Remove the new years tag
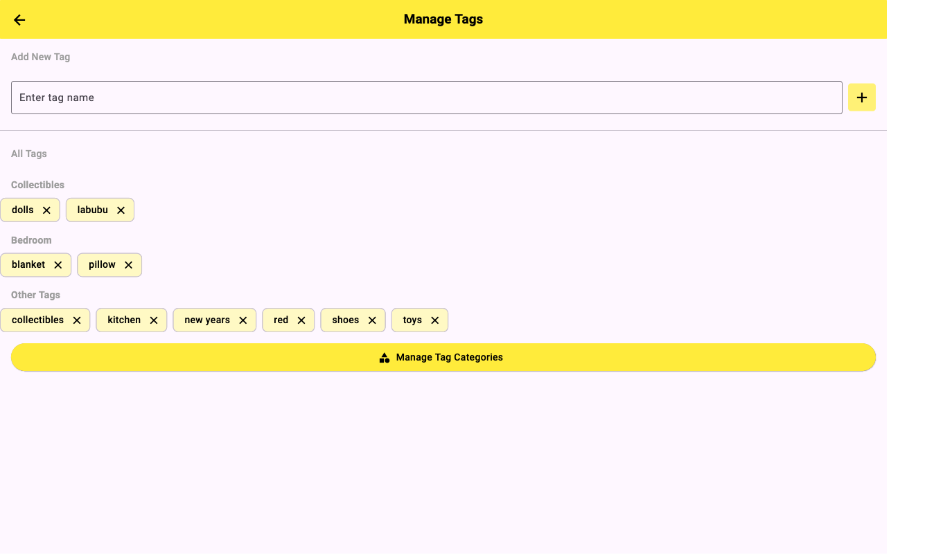The image size is (952, 555). tap(243, 320)
